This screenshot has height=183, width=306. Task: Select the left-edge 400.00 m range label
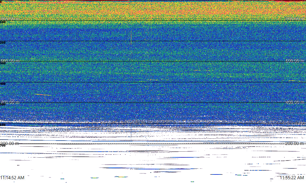10,102
